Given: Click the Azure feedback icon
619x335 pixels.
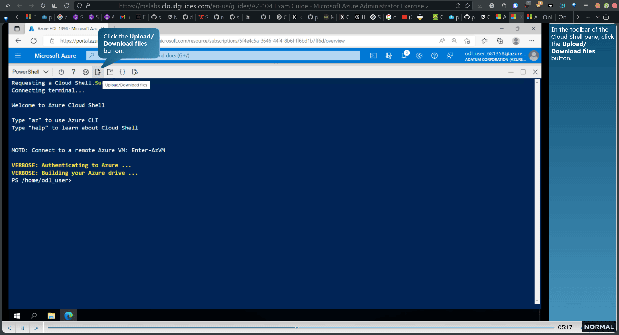Looking at the screenshot, I should (x=450, y=56).
